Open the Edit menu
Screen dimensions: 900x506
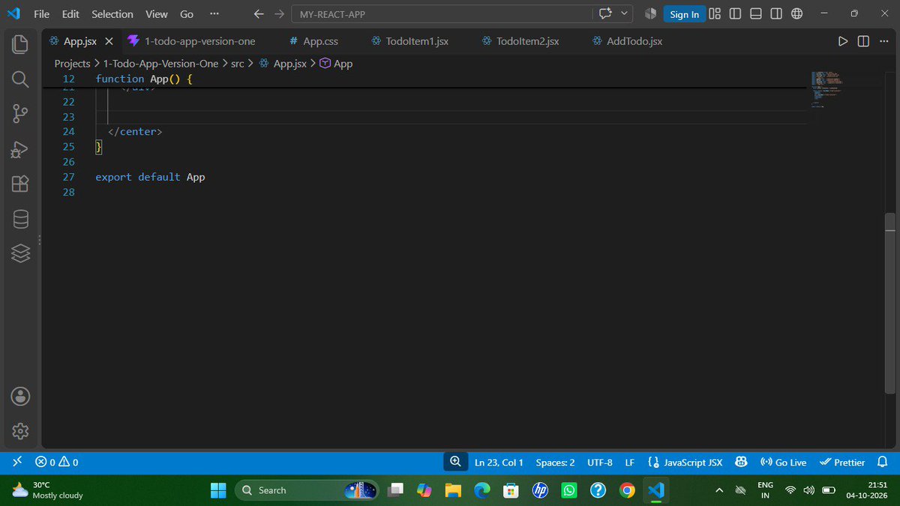(x=70, y=13)
